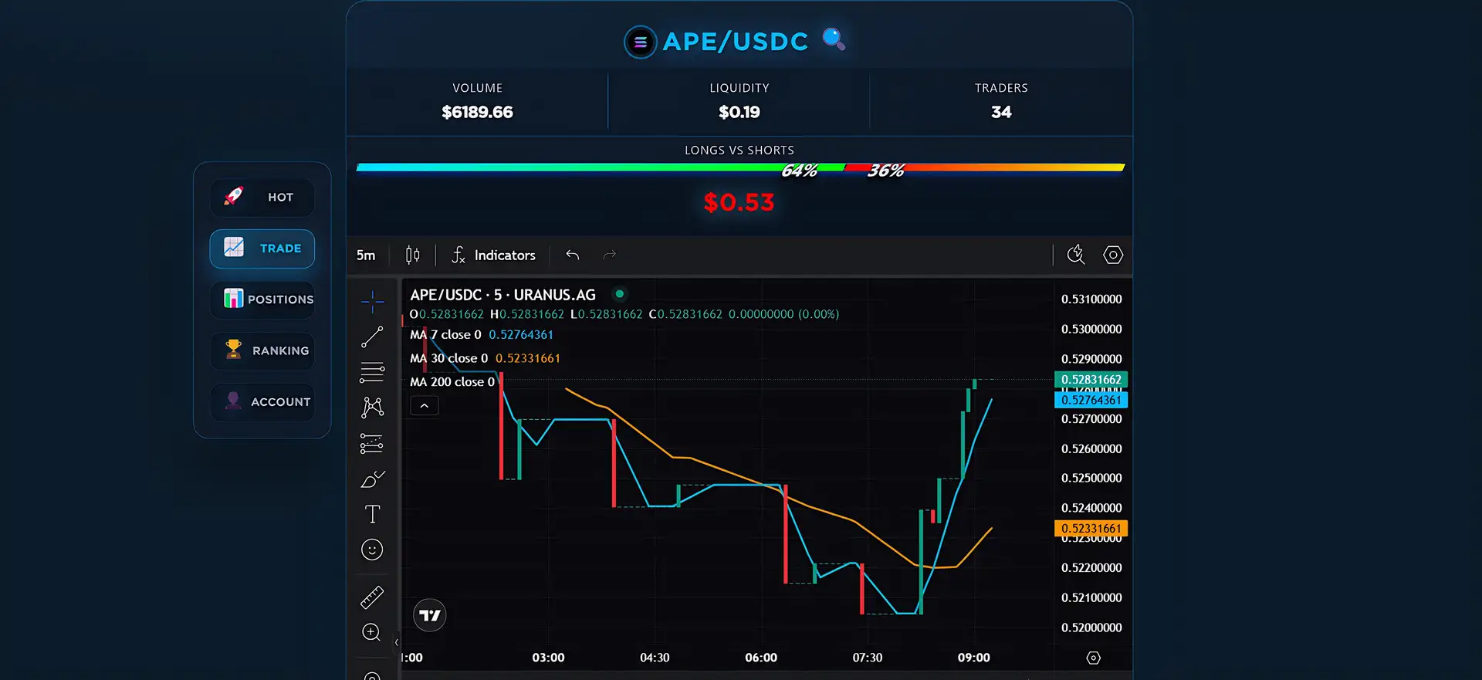Image resolution: width=1482 pixels, height=680 pixels.
Task: Collapse the indicator legend chevron
Action: tap(425, 406)
